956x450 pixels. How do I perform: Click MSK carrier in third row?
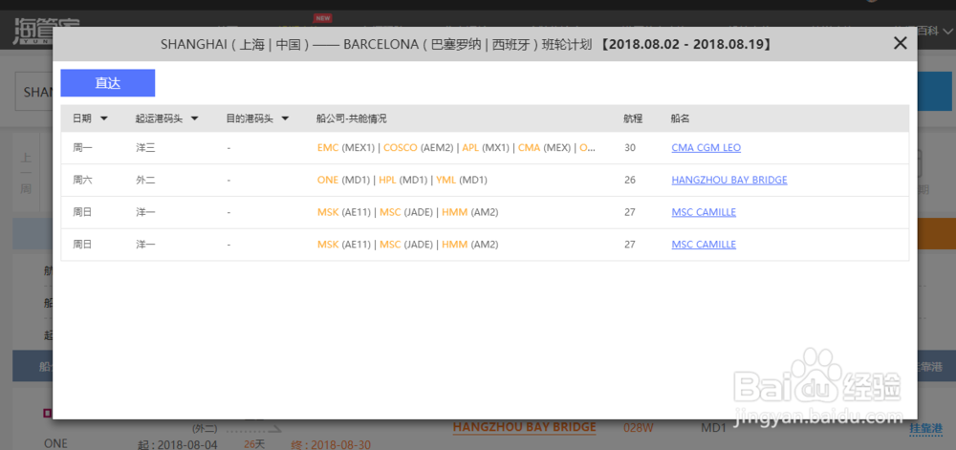328,212
